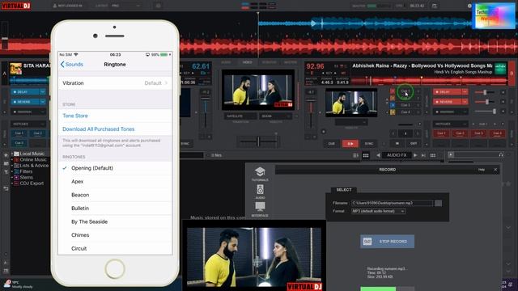The image size is (518, 291).
Task: Select Lists & Advice in browser tree
Action: 34,166
